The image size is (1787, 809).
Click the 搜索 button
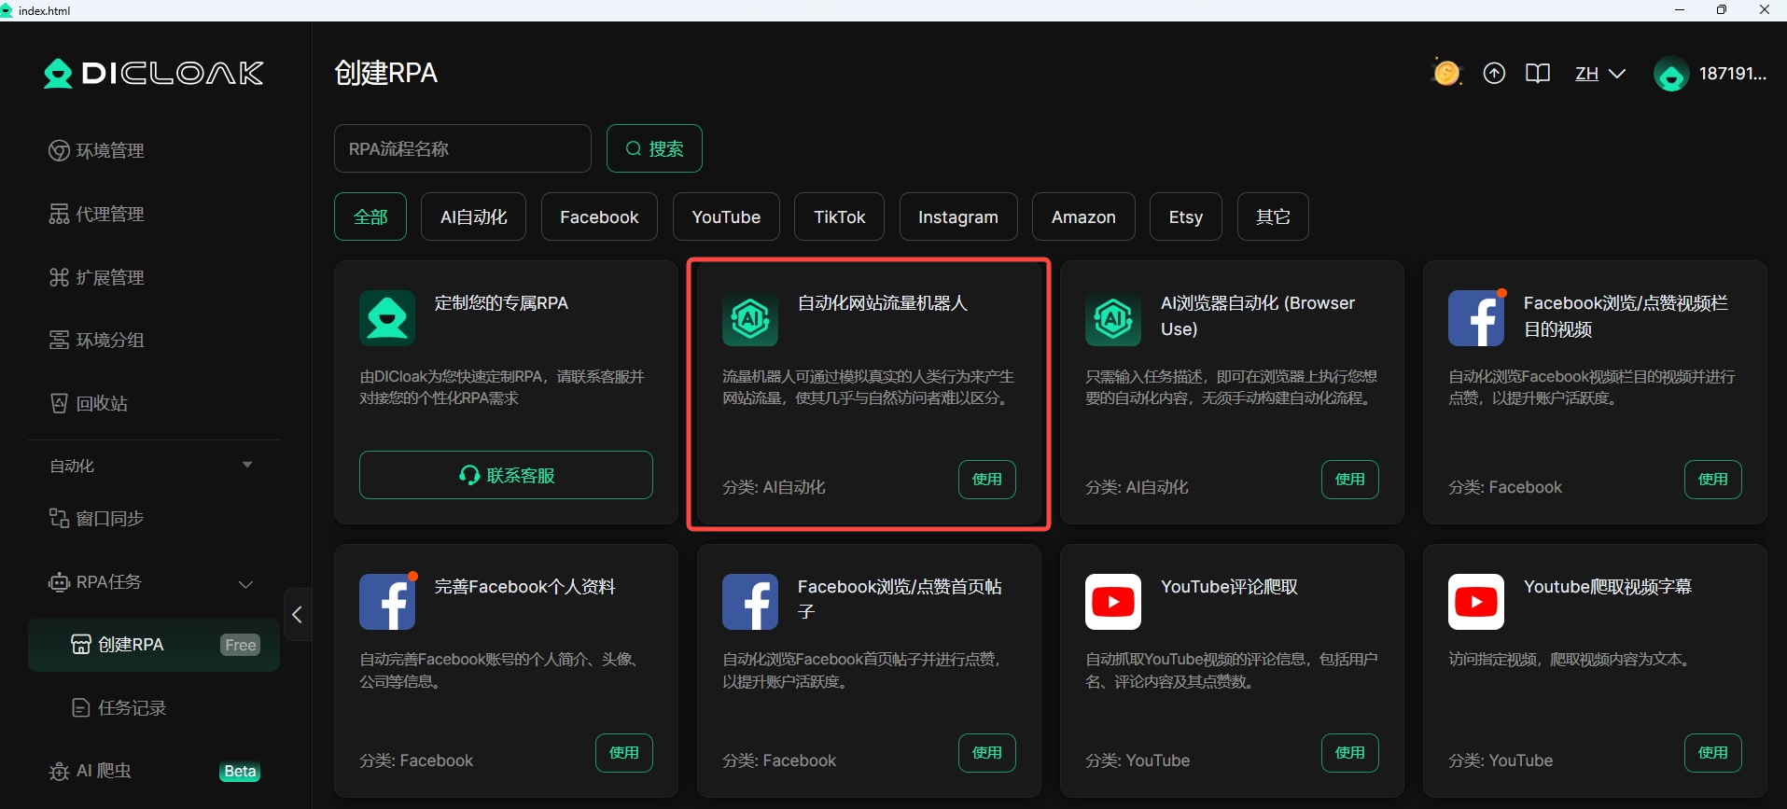tap(654, 148)
